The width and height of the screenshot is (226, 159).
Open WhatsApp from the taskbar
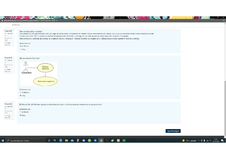click(x=90, y=140)
